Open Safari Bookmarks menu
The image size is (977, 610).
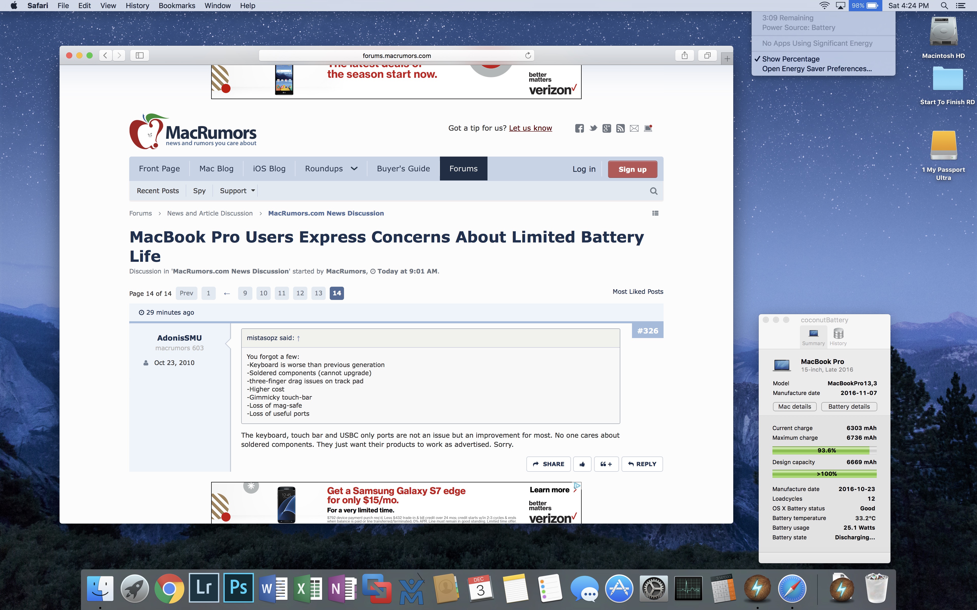177,6
